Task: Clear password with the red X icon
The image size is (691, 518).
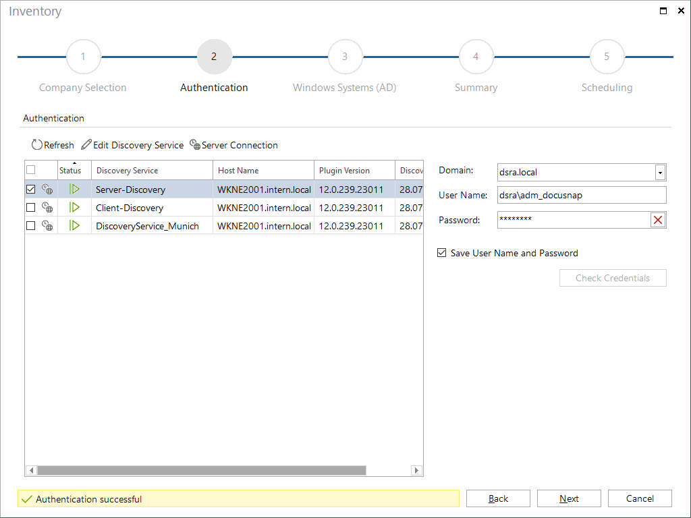Action: (x=658, y=220)
